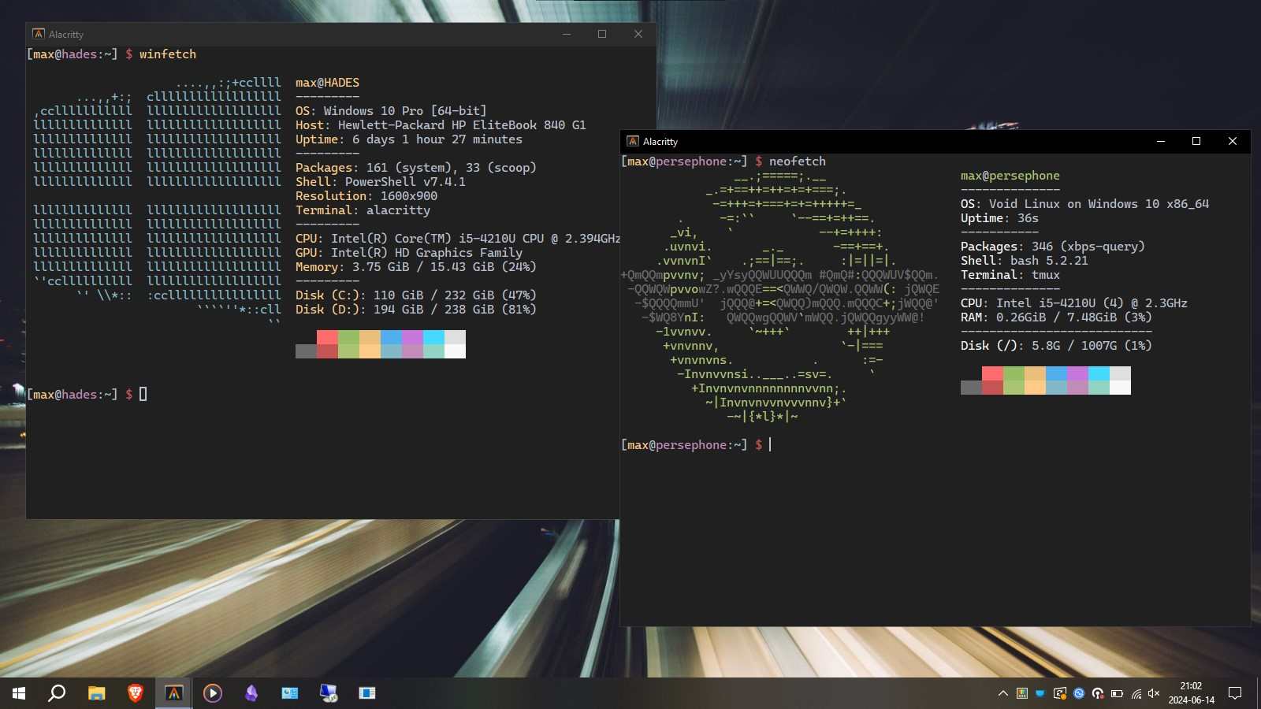This screenshot has width=1261, height=709.
Task: Open the clock showing 21:02
Action: (1191, 693)
